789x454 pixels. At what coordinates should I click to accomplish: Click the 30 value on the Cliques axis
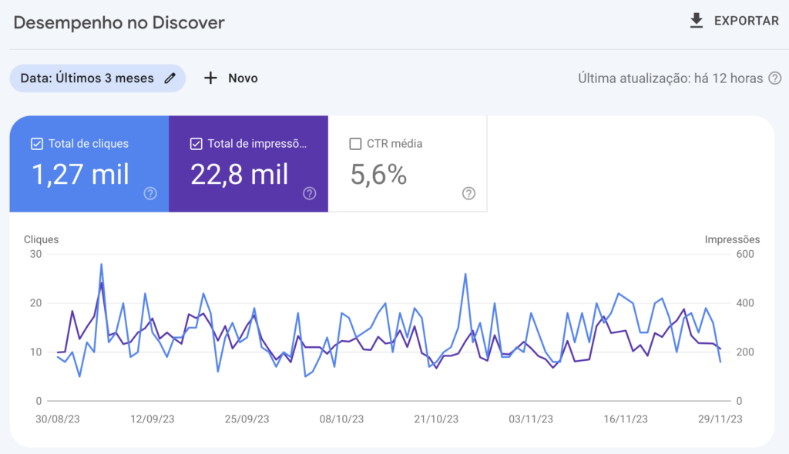click(35, 254)
